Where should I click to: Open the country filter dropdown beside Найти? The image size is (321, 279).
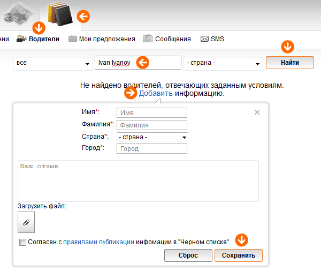[222, 63]
